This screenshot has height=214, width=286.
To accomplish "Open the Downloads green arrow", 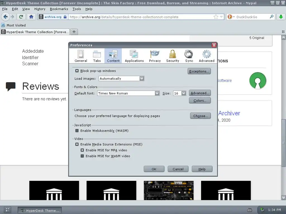I will pyautogui.click(x=281, y=17).
